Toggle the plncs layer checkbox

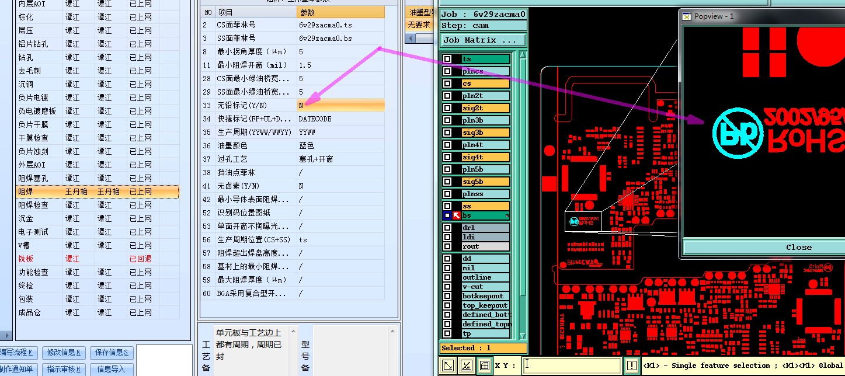point(447,71)
